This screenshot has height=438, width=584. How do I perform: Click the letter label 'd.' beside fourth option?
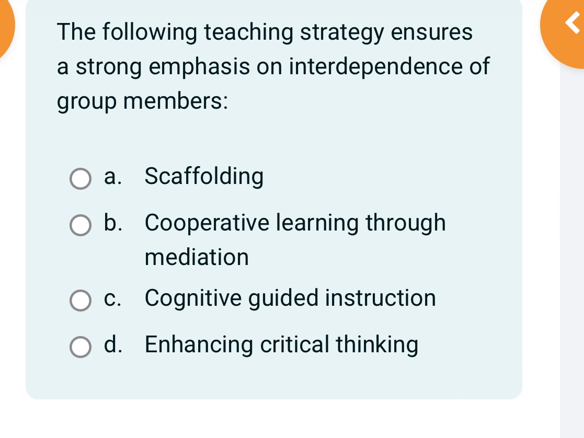point(113,345)
